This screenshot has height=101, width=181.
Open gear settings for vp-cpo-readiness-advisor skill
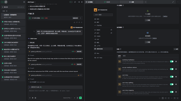click(176, 69)
